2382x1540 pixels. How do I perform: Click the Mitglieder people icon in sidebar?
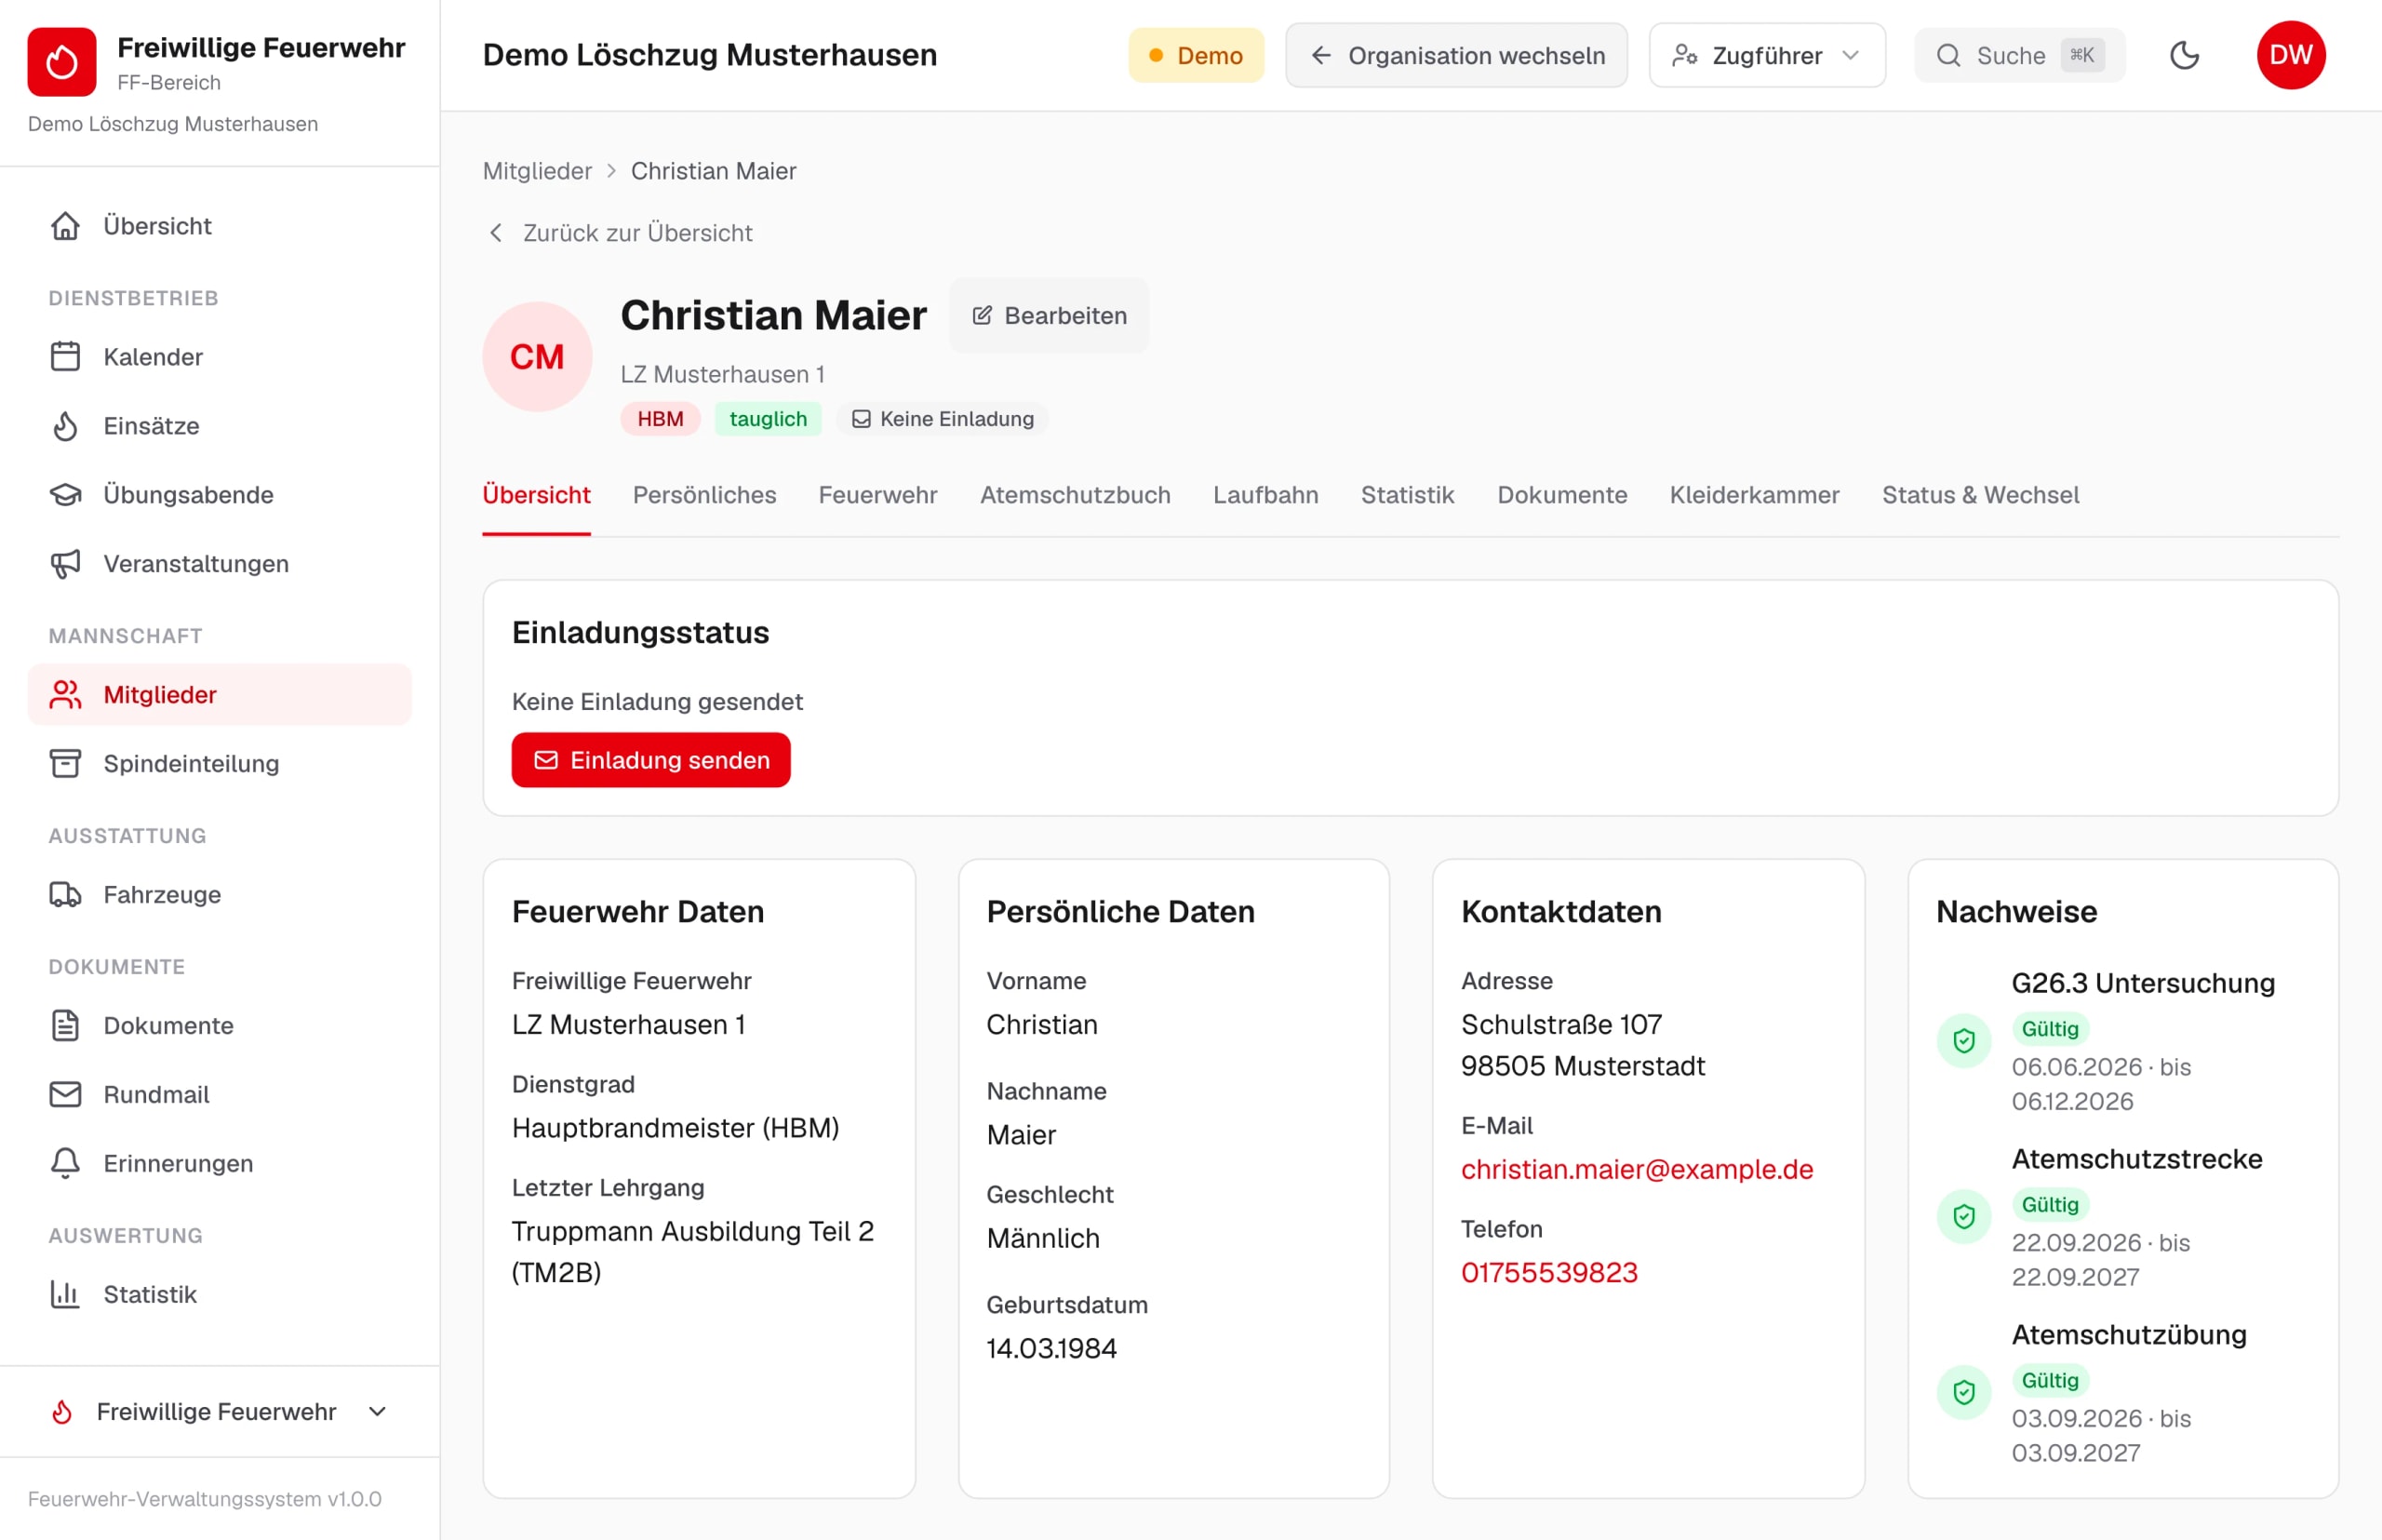(65, 695)
